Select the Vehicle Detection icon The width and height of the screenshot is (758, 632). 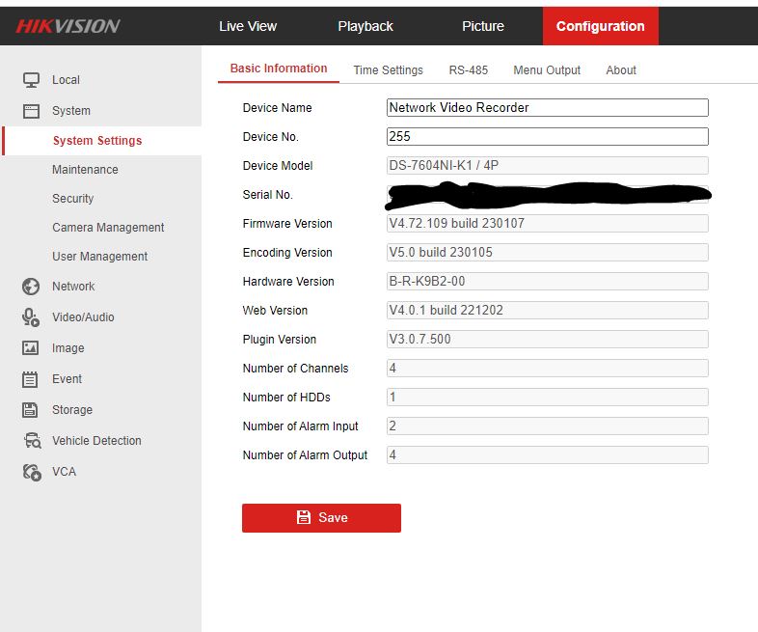[31, 441]
